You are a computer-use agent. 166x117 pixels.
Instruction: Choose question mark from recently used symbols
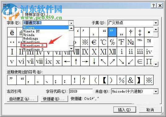tap(85, 80)
